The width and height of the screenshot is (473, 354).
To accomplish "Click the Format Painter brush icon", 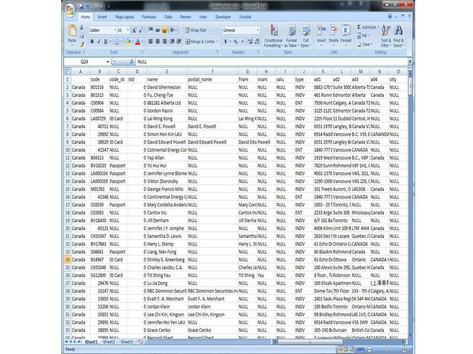I will [82, 45].
